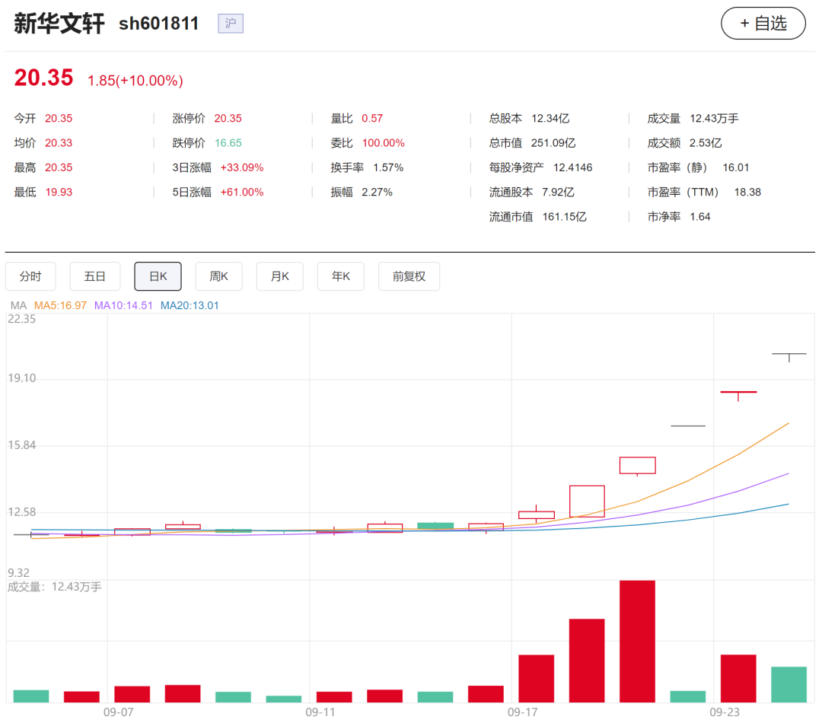The image size is (822, 723).
Task: Click current price 20.35 in large red
Action: point(43,78)
